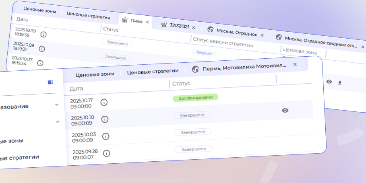Open info for the 2025.10.10 09:00:09 row
Image resolution: width=366 pixels, height=183 pixels.
105,119
